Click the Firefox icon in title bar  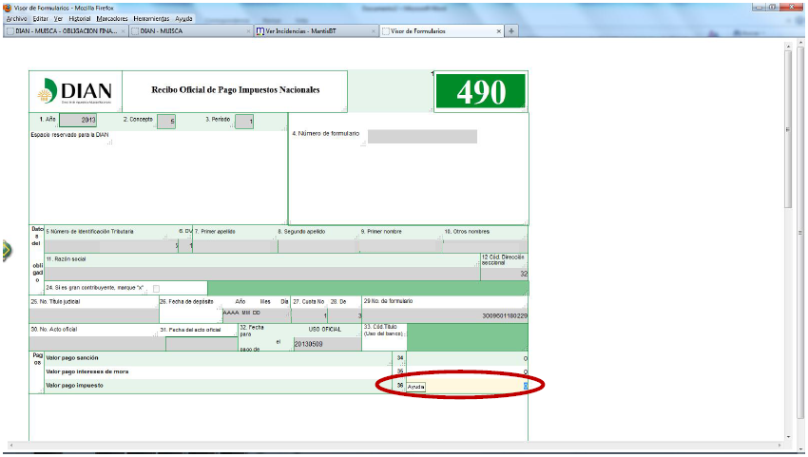[8, 8]
